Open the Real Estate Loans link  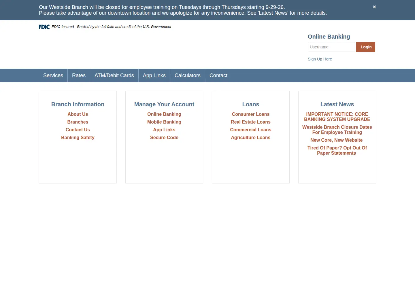(x=251, y=122)
